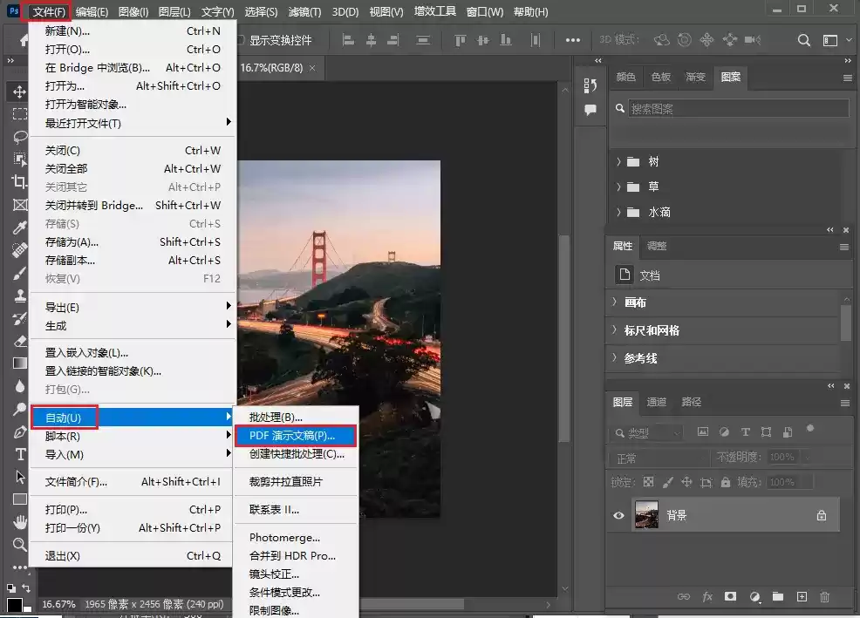This screenshot has height=618, width=860.
Task: Create a new layer
Action: click(x=802, y=596)
